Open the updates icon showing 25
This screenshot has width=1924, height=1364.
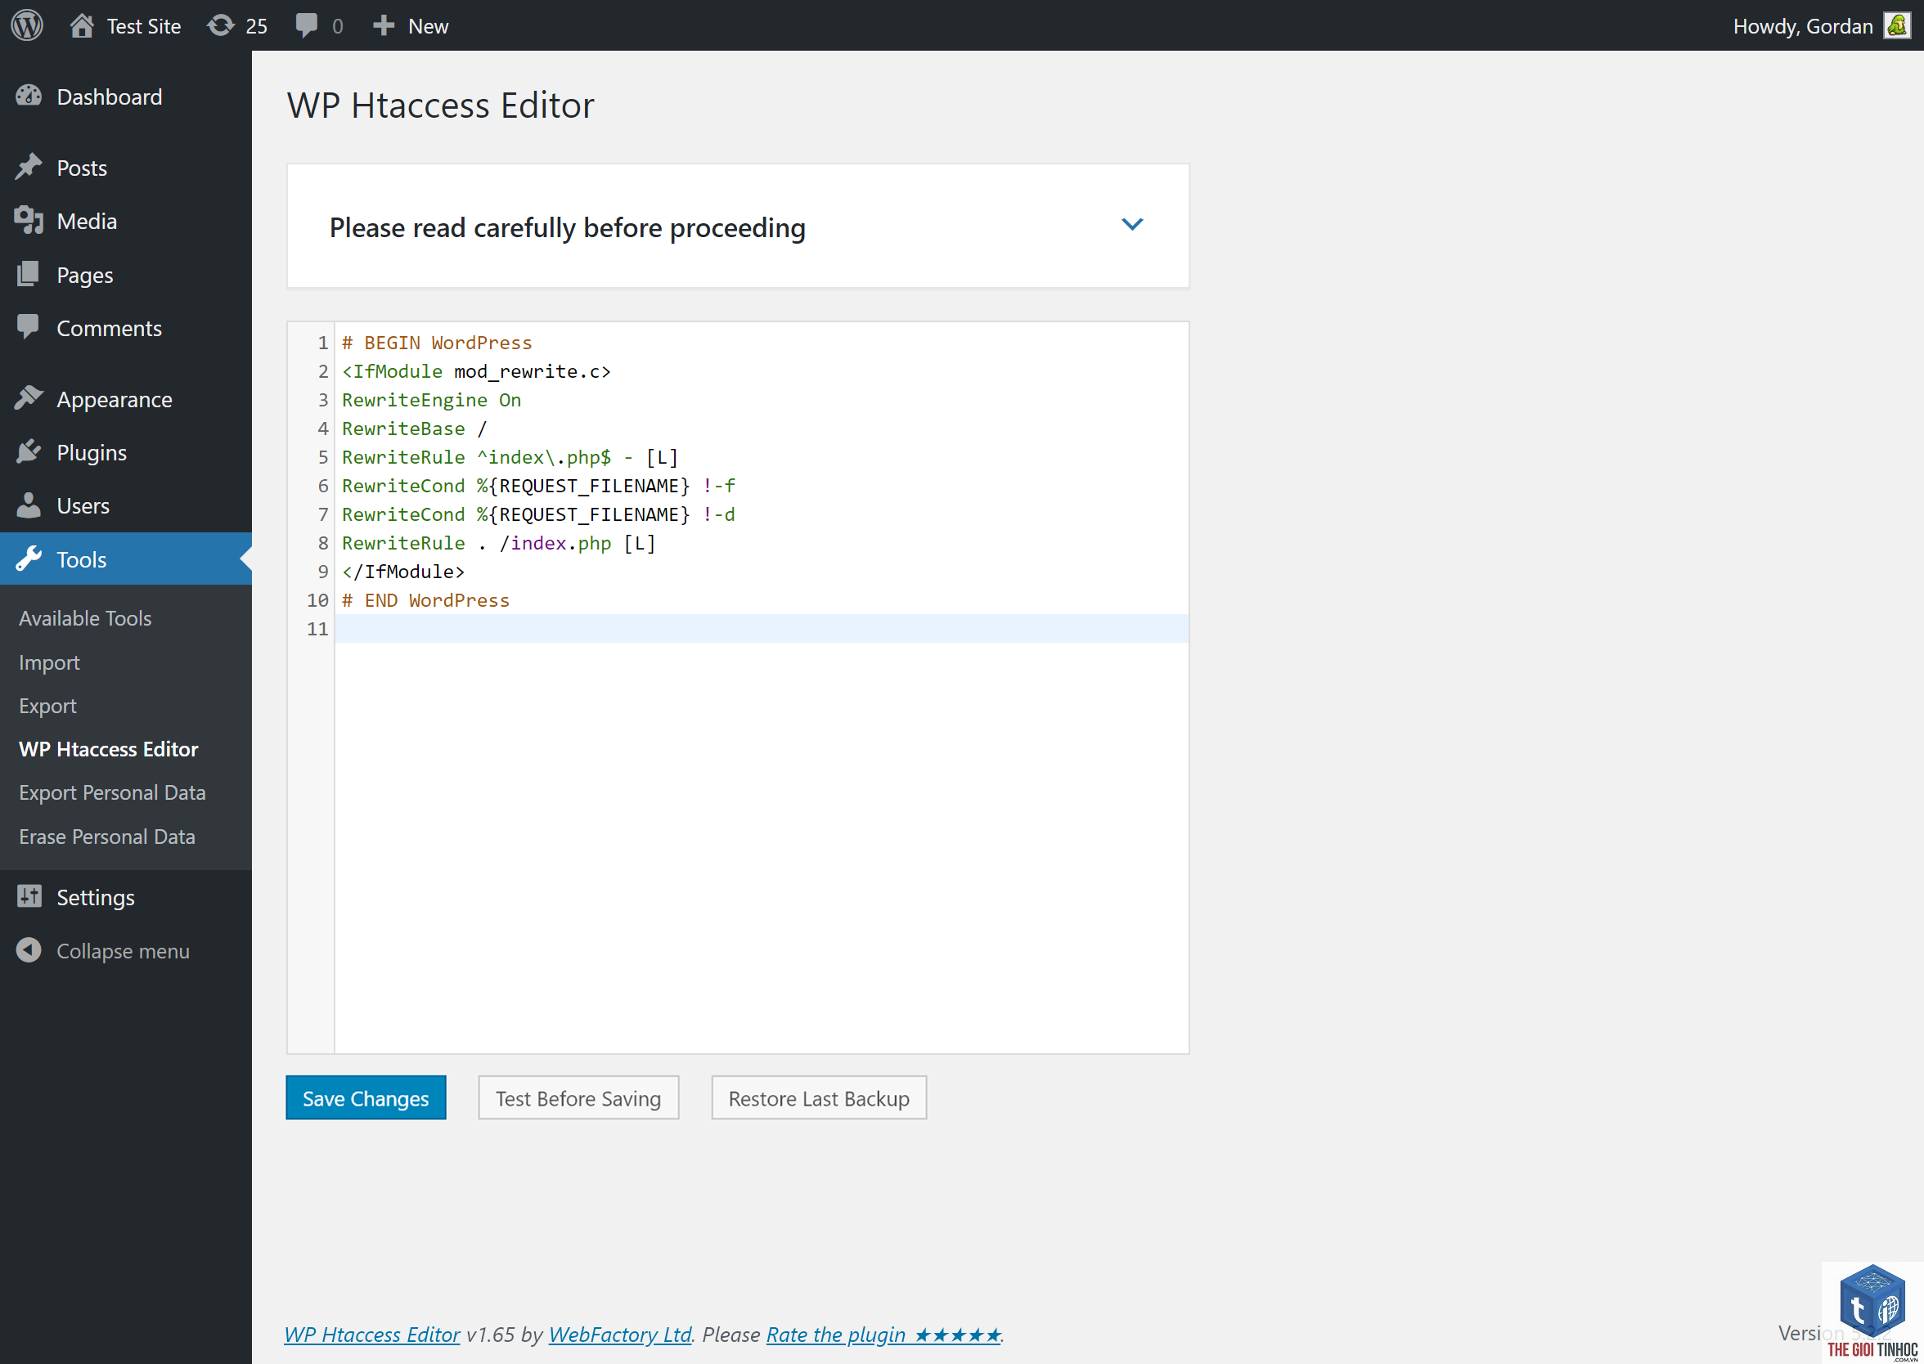click(221, 25)
